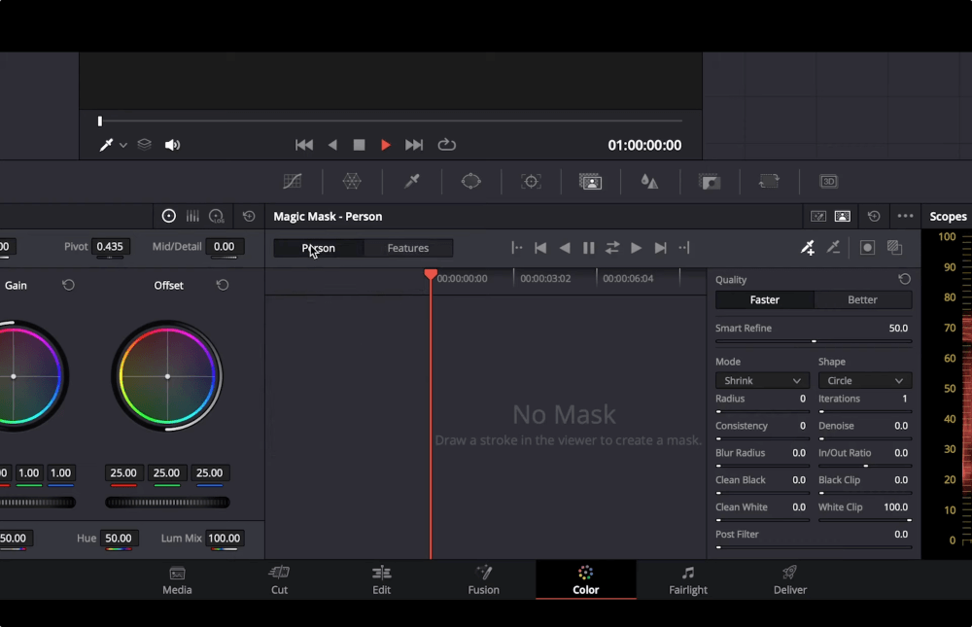Image resolution: width=972 pixels, height=627 pixels.
Task: Play in reverse in the viewer
Action: (x=332, y=145)
